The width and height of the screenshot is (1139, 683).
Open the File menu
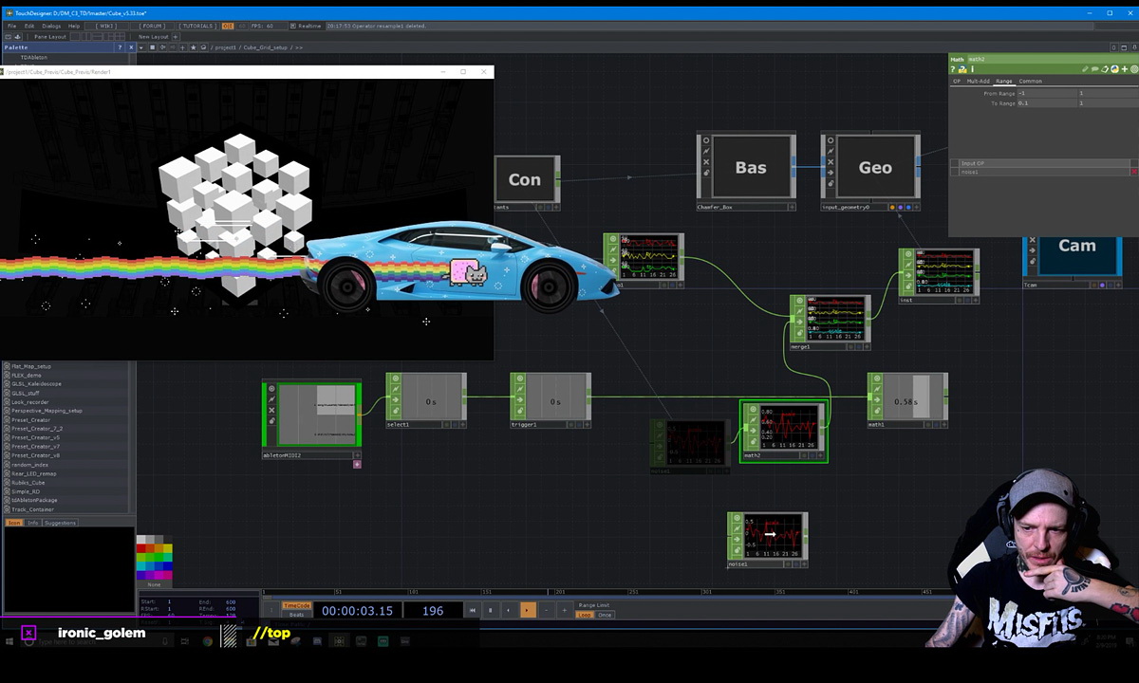[x=12, y=26]
